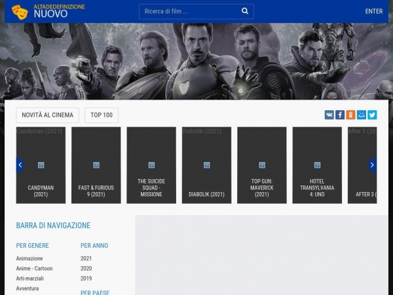Open The Suicide Squad movie card
Viewport: 393px width, 295px height.
coord(151,165)
